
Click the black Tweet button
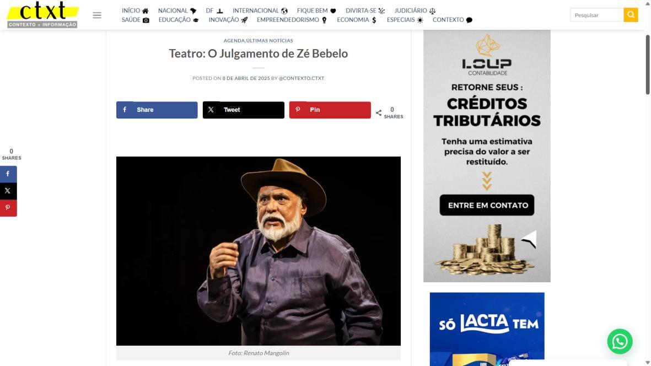point(243,110)
